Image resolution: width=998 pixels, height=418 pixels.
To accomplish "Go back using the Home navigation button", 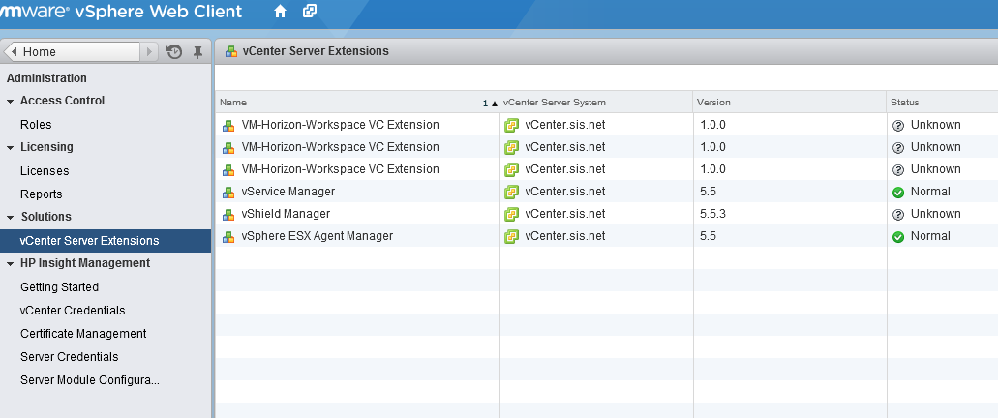I will [72, 52].
